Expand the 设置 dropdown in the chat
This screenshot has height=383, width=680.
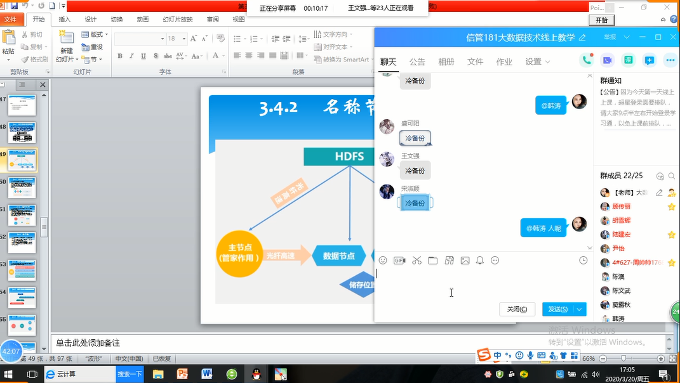(x=537, y=62)
